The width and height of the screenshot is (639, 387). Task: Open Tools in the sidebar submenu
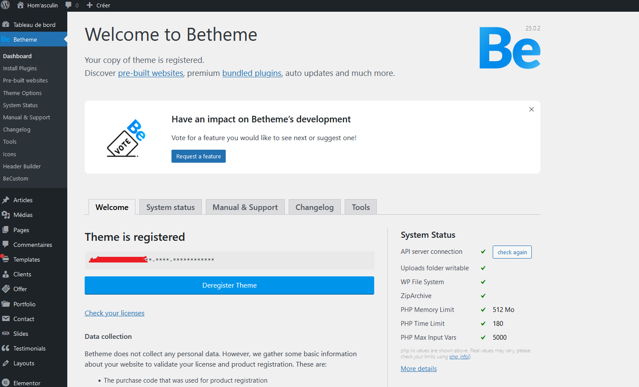(x=10, y=141)
